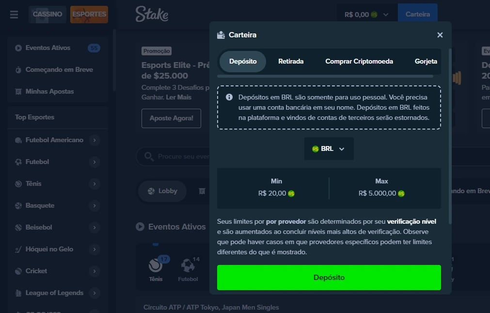
Task: Close the Carteira dialog
Action: [x=440, y=35]
